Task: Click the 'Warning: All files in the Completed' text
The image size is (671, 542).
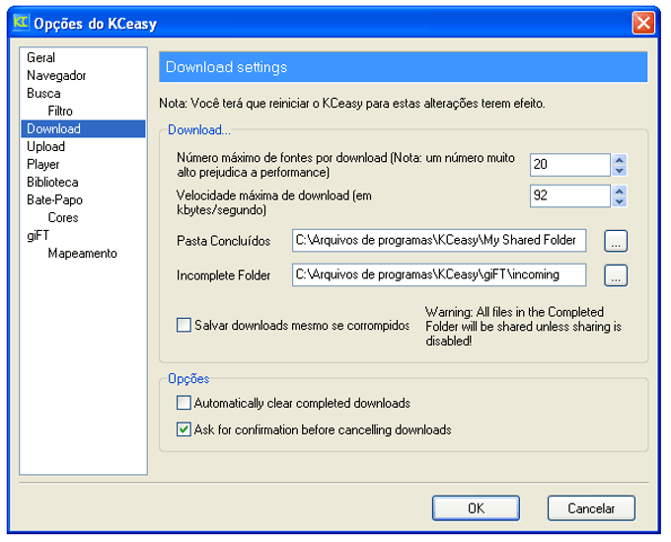Action: click(x=523, y=327)
